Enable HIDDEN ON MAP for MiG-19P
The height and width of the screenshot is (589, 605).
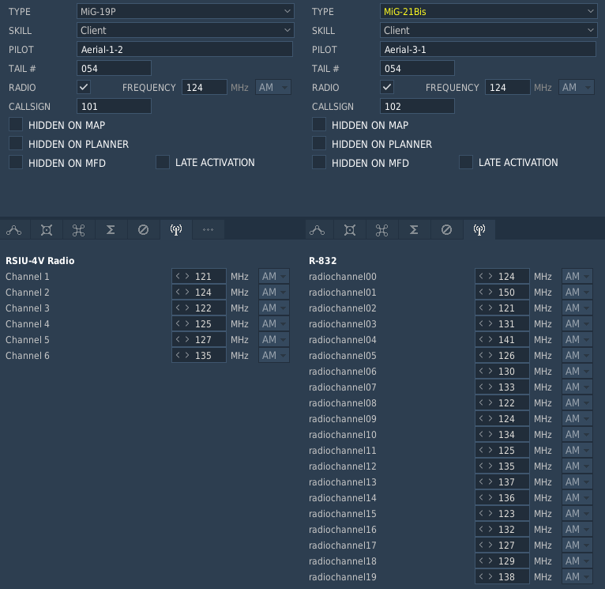coord(16,125)
